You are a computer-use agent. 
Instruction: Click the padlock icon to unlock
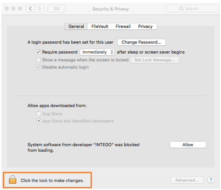(13, 180)
